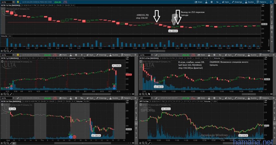Open symbol dropdown in the ULTA 5m chart
276x145 pixels.
click(x=152, y=55)
